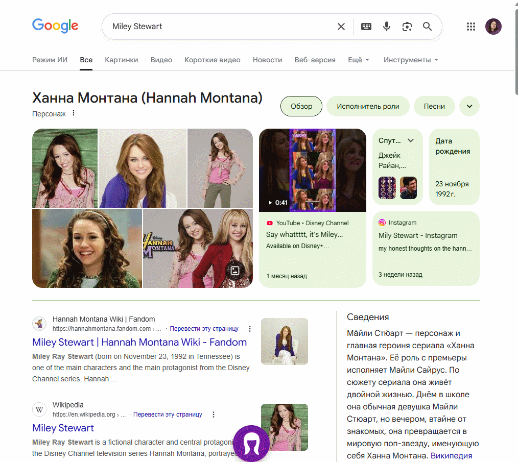This screenshot has height=462, width=518.
Task: Open the Fandom result thumbnail image
Action: tap(285, 342)
